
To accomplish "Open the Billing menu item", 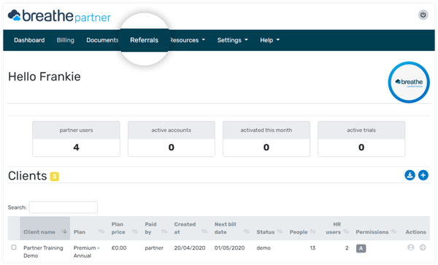I will pos(66,40).
